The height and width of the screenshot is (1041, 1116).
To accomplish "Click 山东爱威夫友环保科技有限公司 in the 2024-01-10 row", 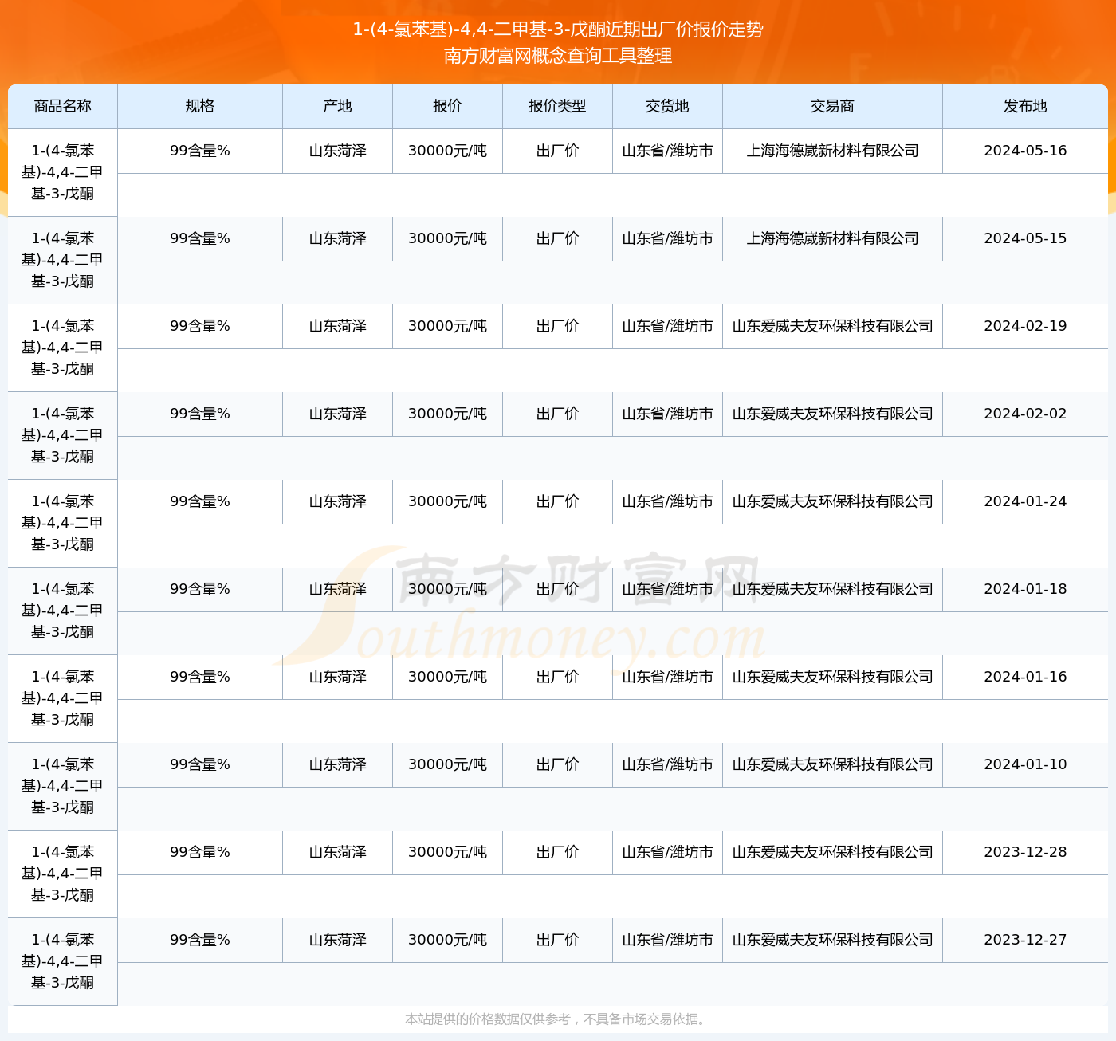I will click(832, 764).
